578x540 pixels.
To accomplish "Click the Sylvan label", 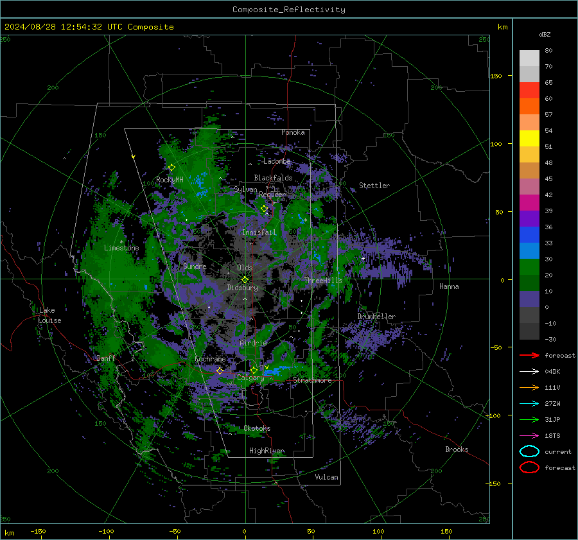I will 245,189.
